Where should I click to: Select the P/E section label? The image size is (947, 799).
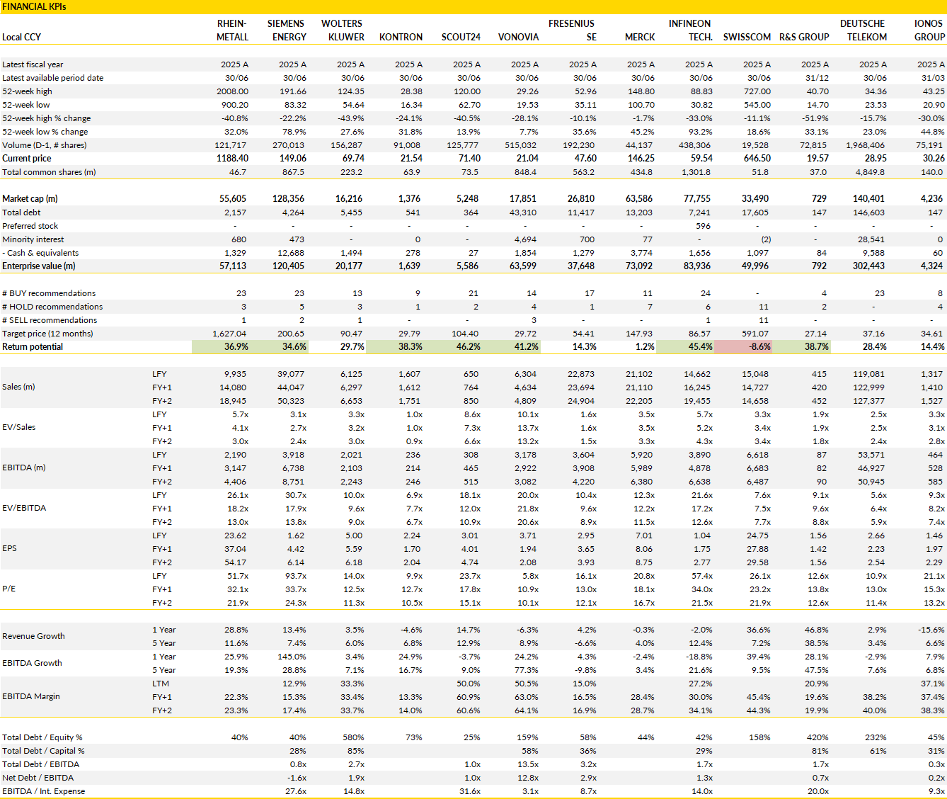(x=8, y=589)
